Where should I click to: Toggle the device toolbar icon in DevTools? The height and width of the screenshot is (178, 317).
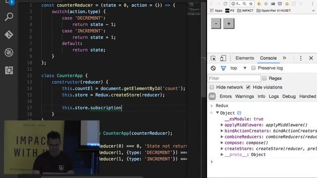coord(223,58)
